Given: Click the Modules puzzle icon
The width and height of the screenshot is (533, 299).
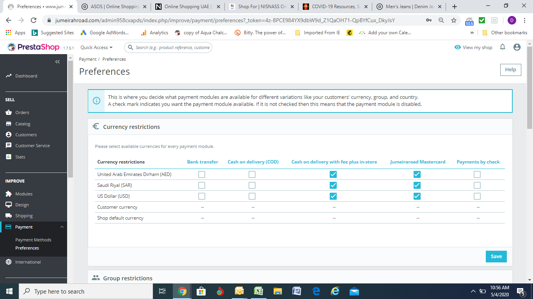Looking at the screenshot, I should [9, 194].
